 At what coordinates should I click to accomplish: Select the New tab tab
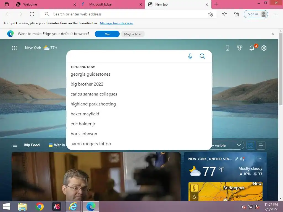point(178,4)
